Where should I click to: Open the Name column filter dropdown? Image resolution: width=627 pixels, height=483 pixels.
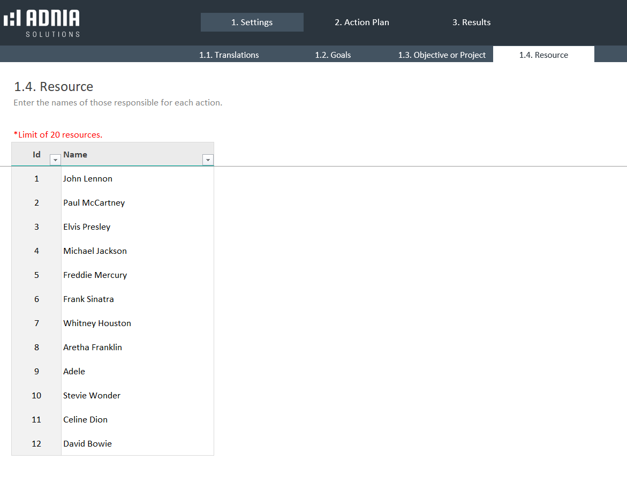coord(208,160)
